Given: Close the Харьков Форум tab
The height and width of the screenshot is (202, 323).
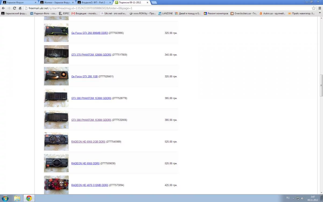Looking at the screenshot, I should pos(36,2).
